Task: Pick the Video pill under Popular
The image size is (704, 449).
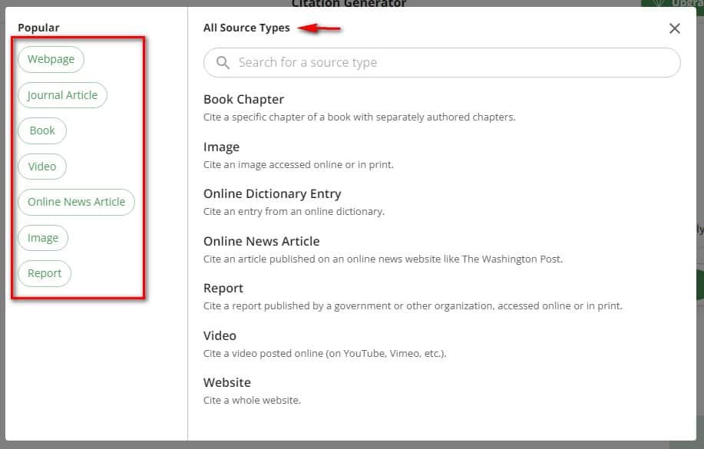Action: click(42, 166)
